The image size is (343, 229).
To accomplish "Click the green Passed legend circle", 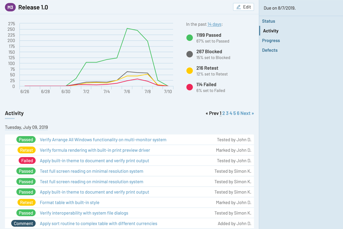I will (x=189, y=38).
